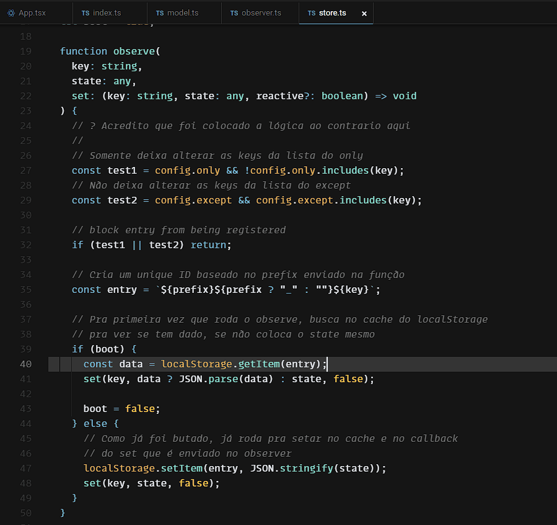557x525 pixels.
Task: Close the store.ts editor tab
Action: coord(364,13)
